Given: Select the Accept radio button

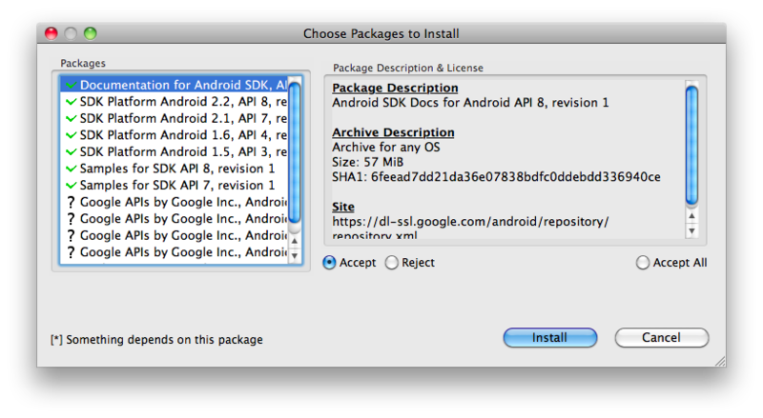Looking at the screenshot, I should [329, 263].
